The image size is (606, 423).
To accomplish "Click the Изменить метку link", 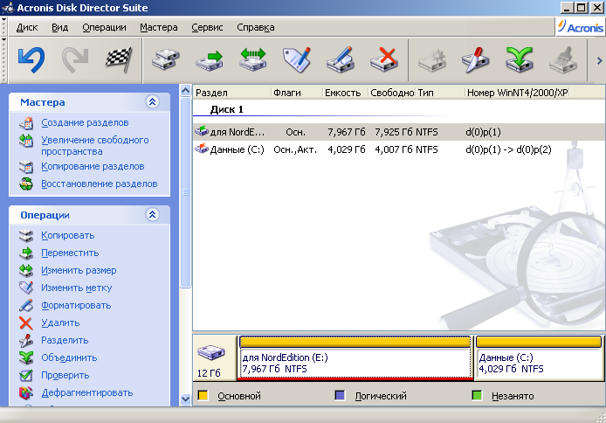I will pyautogui.click(x=77, y=288).
